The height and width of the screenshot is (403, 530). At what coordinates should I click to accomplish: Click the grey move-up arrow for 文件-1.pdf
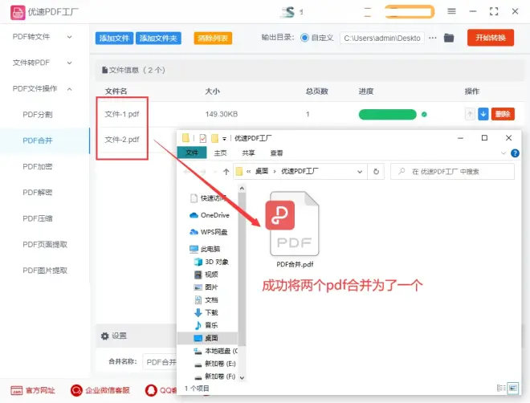point(470,114)
